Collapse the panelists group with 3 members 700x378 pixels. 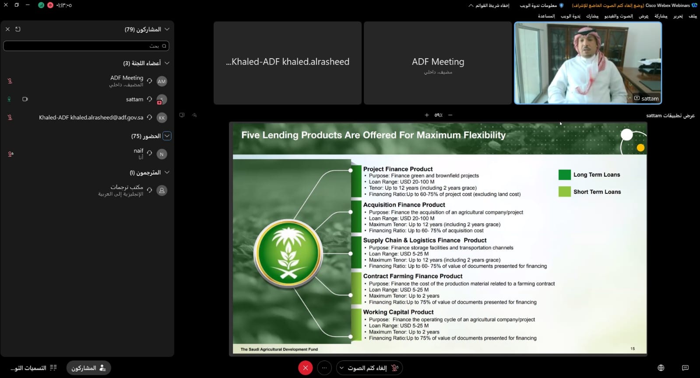click(167, 63)
